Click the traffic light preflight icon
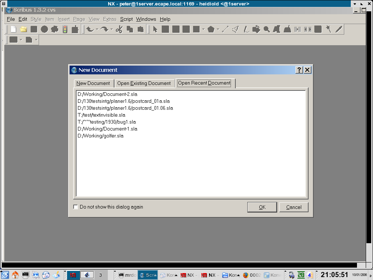The height and width of the screenshot is (280, 373). [x=65, y=30]
